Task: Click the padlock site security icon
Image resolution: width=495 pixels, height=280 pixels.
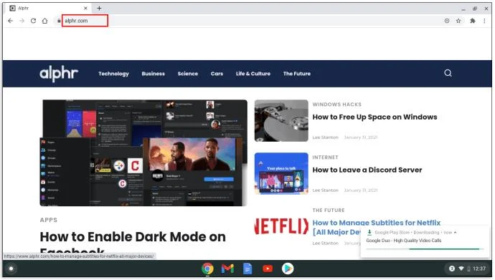Action: [x=59, y=21]
